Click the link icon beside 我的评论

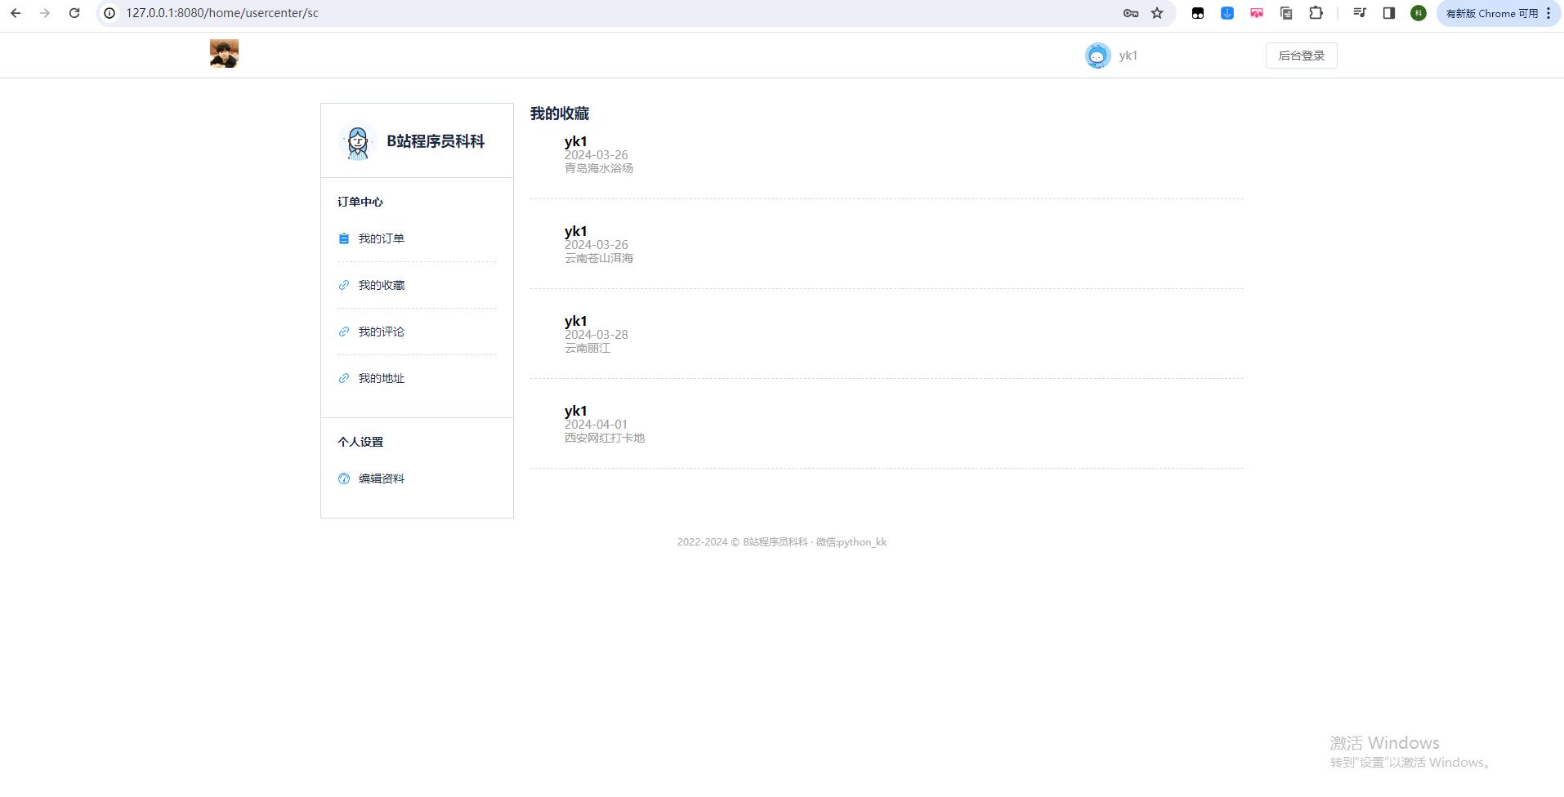click(x=344, y=332)
